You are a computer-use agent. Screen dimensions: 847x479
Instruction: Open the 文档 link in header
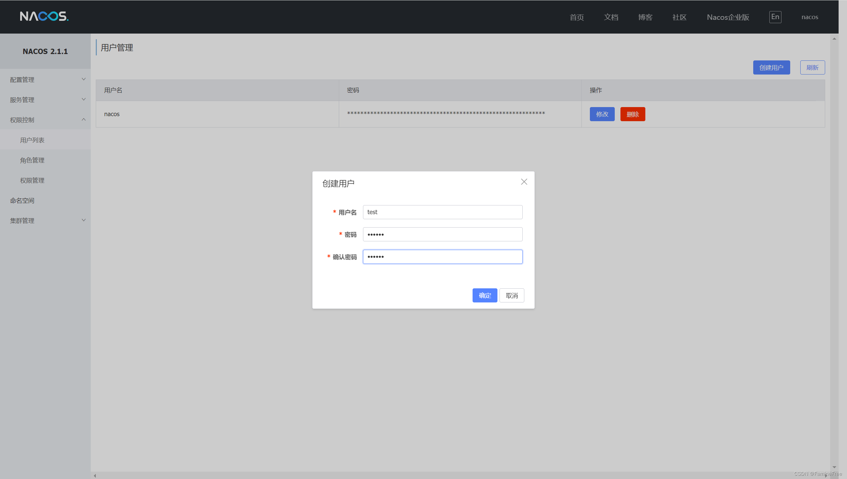pyautogui.click(x=611, y=17)
